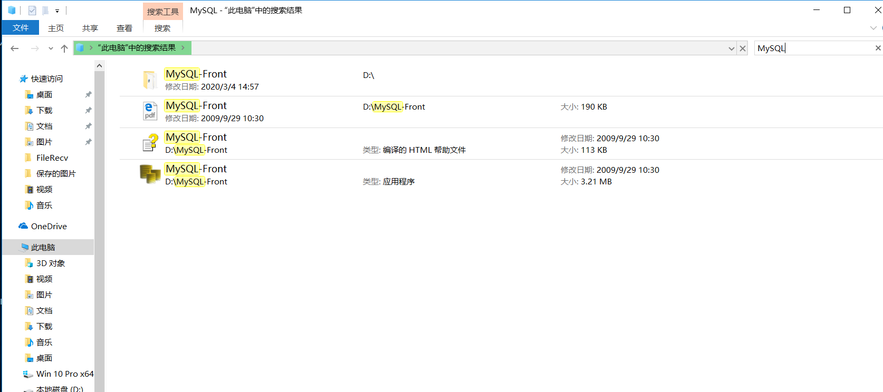This screenshot has height=392, width=883.
Task: Open 下载 under 此电脑
Action: pyautogui.click(x=44, y=326)
